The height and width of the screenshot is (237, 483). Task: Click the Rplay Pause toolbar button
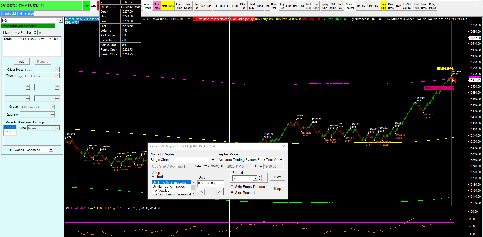[x=432, y=6]
